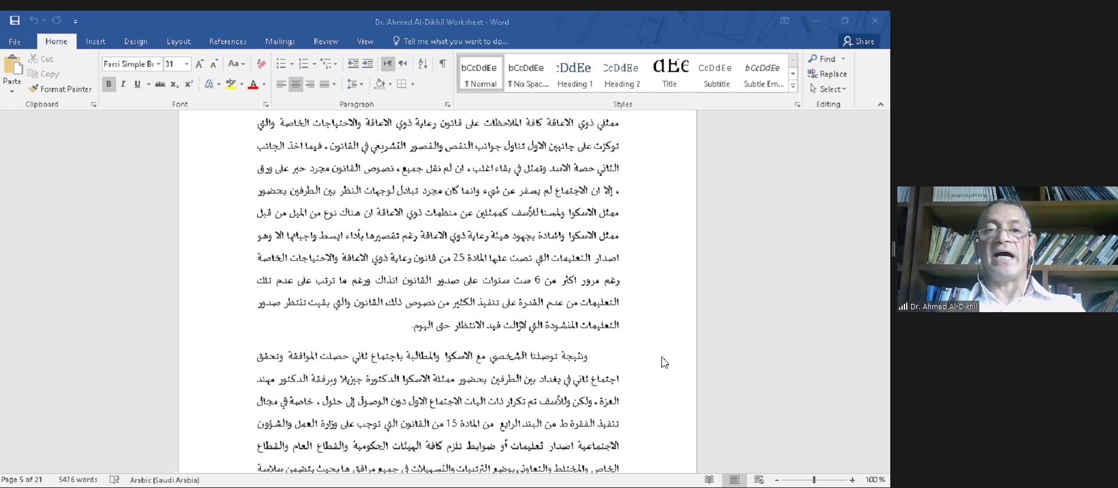Open proofing errors icon in status bar
This screenshot has height=488, width=1118.
coord(114,480)
